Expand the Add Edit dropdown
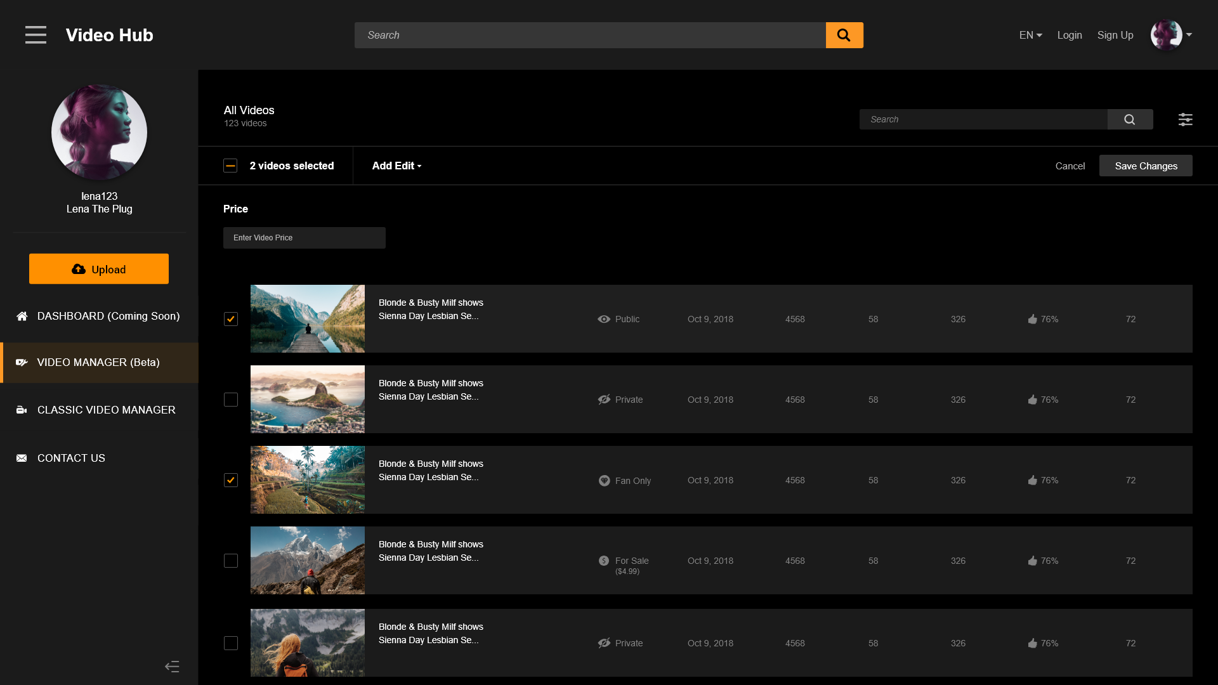This screenshot has height=685, width=1218. click(x=396, y=166)
